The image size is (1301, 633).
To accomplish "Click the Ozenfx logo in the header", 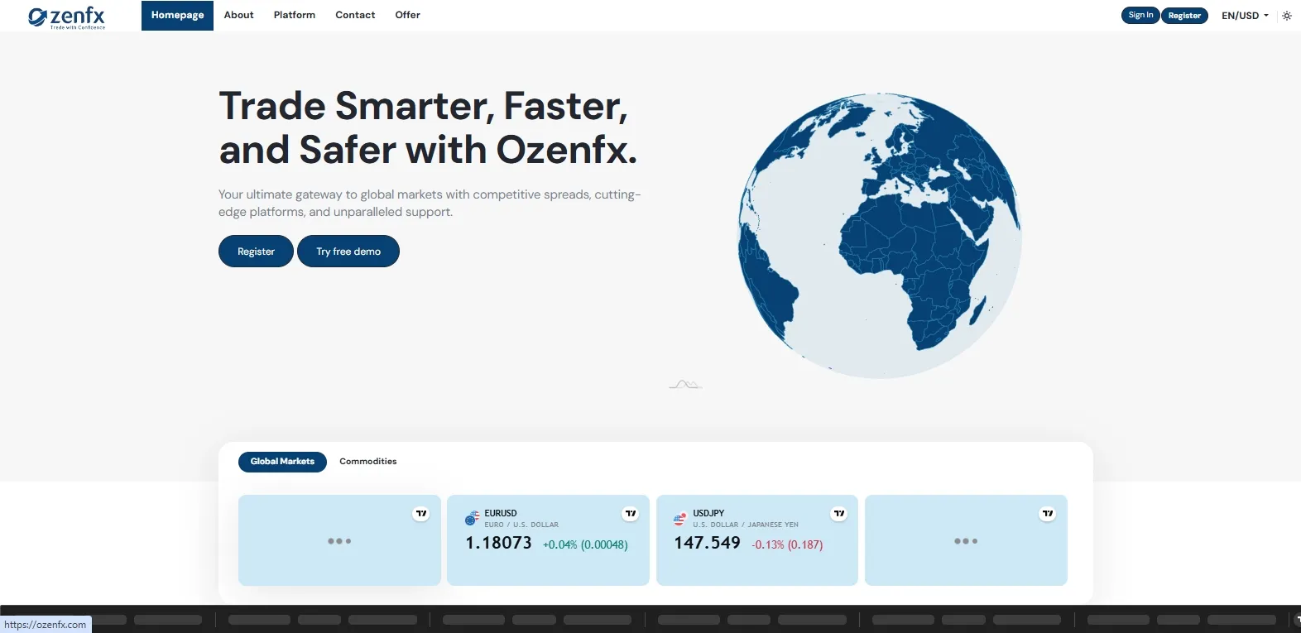I will click(67, 17).
